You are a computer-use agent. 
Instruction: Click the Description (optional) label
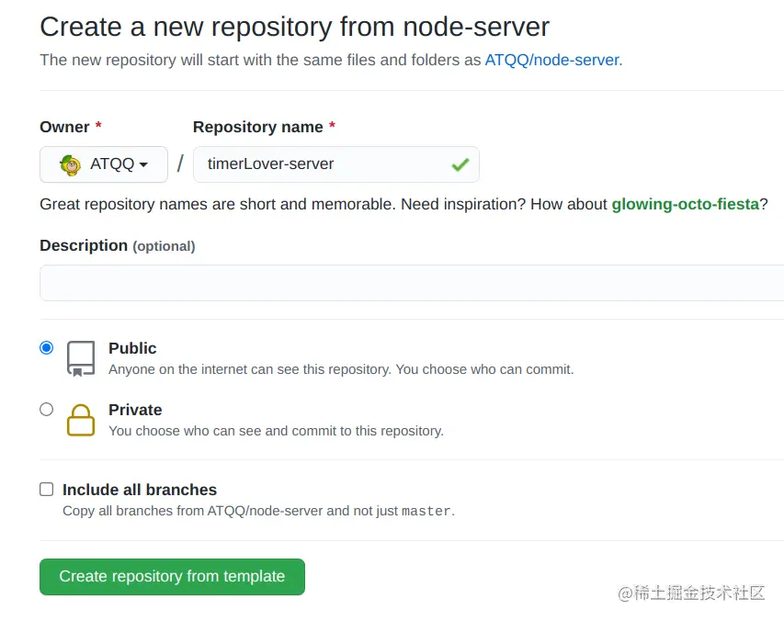[118, 246]
